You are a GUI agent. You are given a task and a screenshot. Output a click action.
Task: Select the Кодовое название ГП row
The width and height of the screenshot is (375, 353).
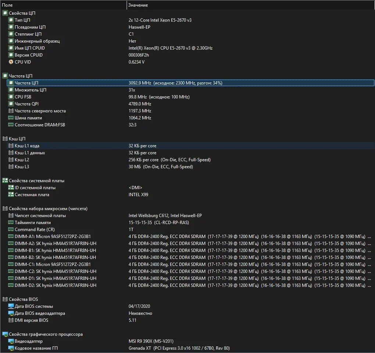click(190, 348)
